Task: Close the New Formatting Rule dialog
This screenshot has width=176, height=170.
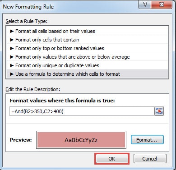Action: coord(162,5)
